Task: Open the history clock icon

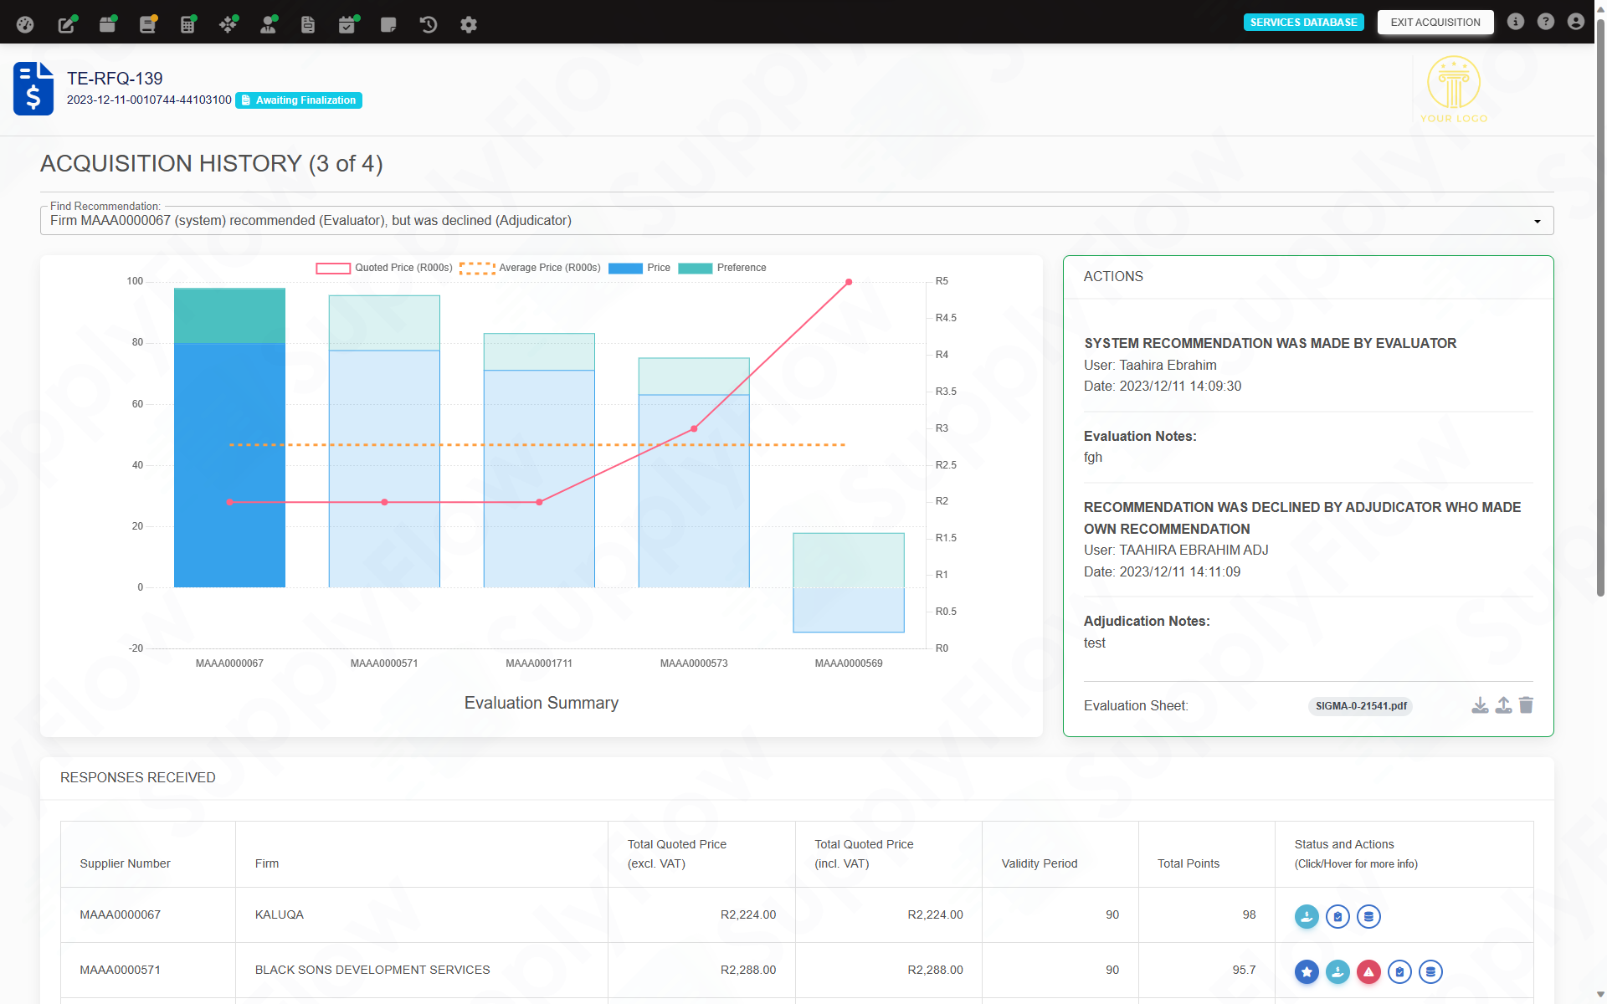Action: click(x=429, y=24)
